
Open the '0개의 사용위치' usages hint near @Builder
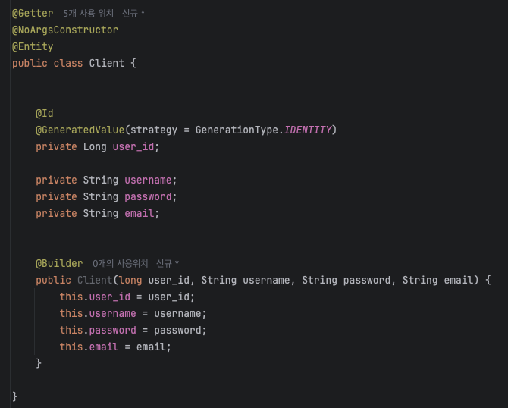121,263
